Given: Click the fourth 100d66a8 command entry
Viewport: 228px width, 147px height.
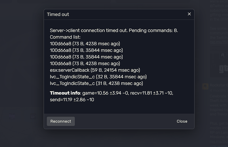Looking at the screenshot, I should click(85, 63).
